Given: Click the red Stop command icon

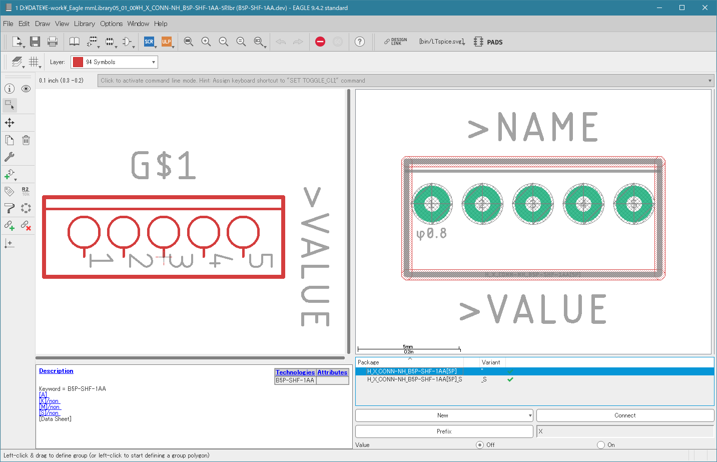Looking at the screenshot, I should click(x=320, y=42).
